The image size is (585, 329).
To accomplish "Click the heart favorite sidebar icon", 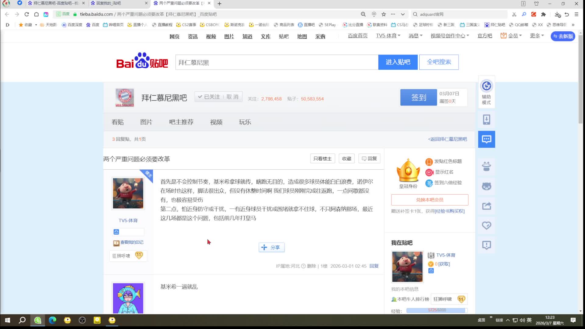I will [x=486, y=225].
